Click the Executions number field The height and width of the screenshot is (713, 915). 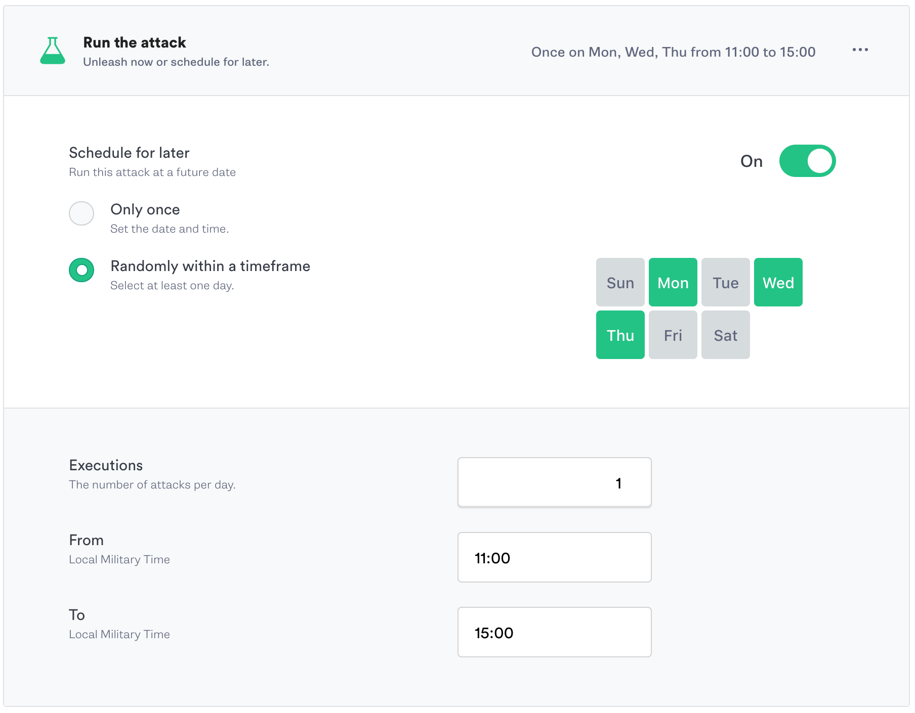tap(554, 482)
